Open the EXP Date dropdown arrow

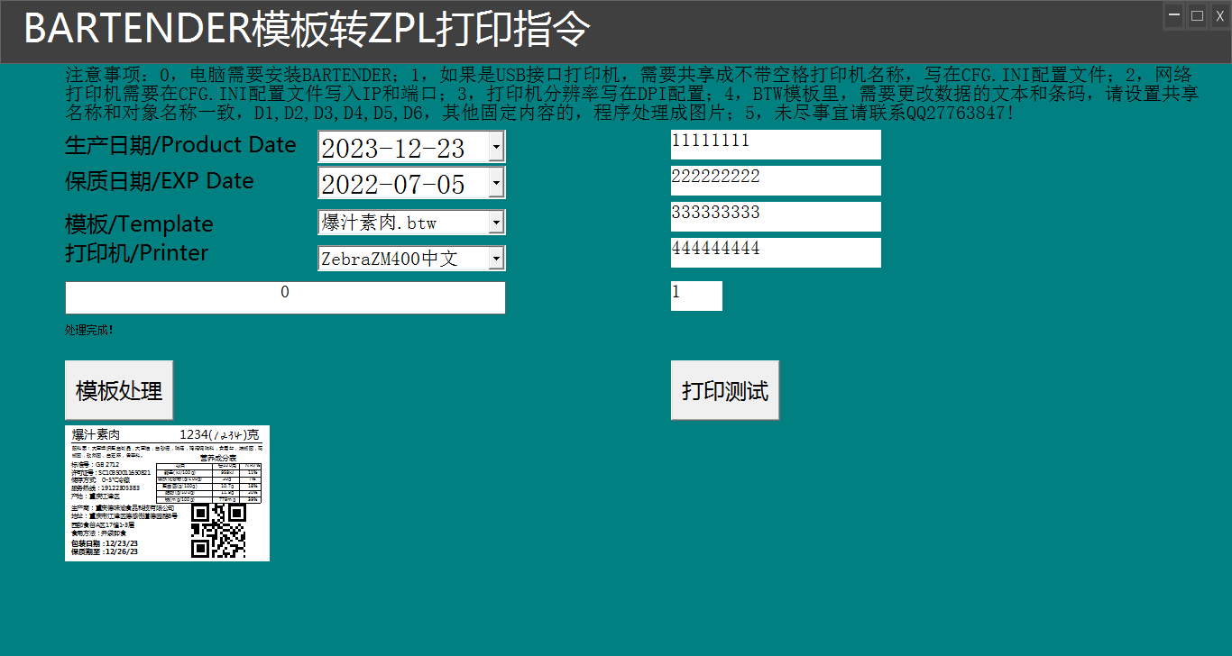[x=496, y=183]
